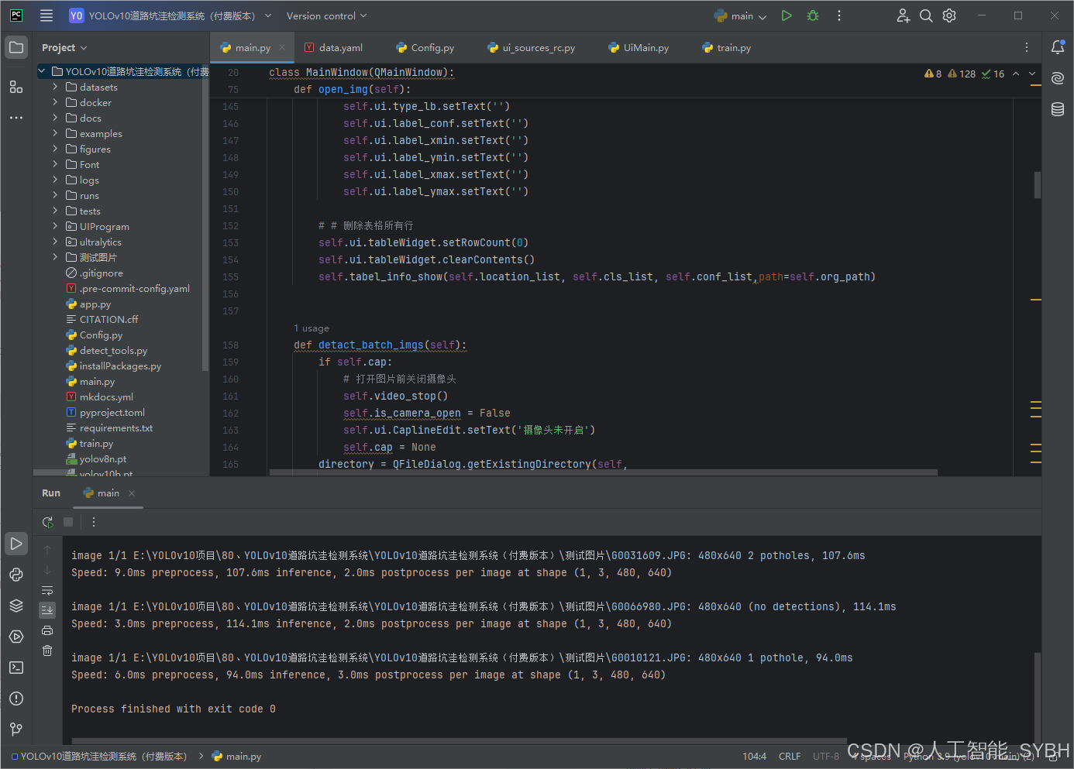Open the main hamburger menu

[46, 15]
